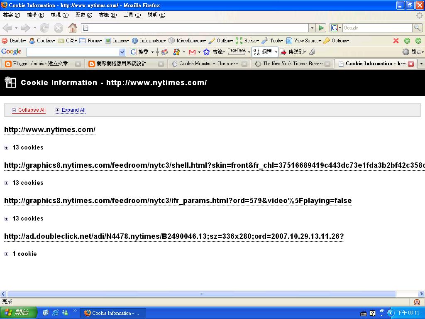Open the Information toolbar menu

(149, 41)
